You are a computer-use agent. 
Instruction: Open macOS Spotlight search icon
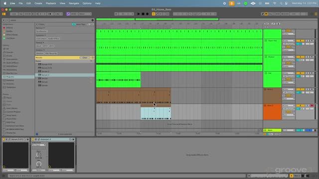click(281, 3)
